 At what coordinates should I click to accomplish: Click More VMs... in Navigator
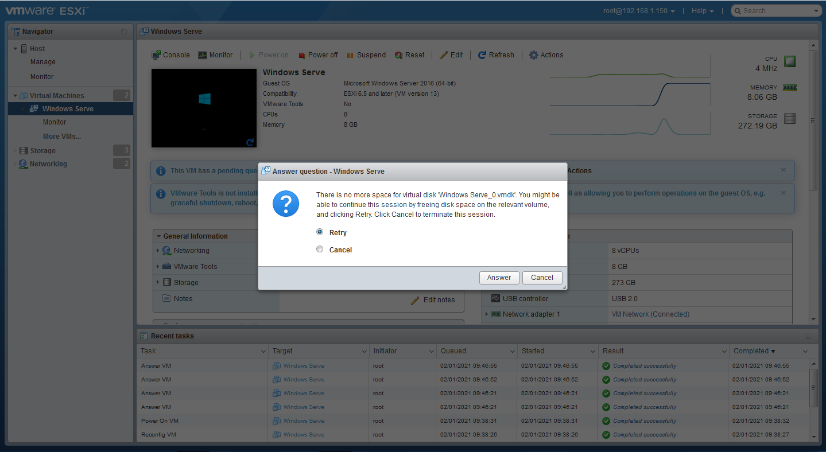[x=62, y=137]
